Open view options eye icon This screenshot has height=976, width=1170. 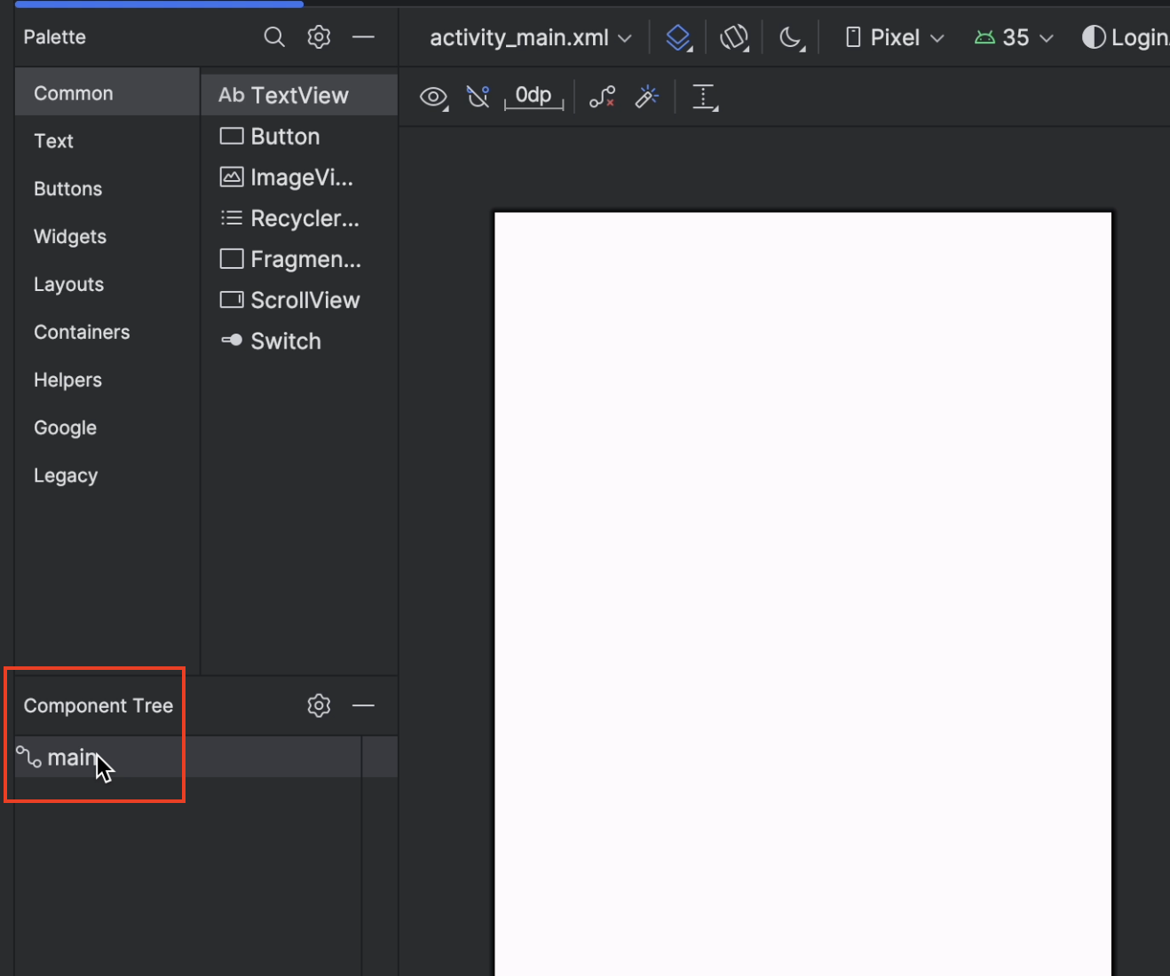point(434,97)
